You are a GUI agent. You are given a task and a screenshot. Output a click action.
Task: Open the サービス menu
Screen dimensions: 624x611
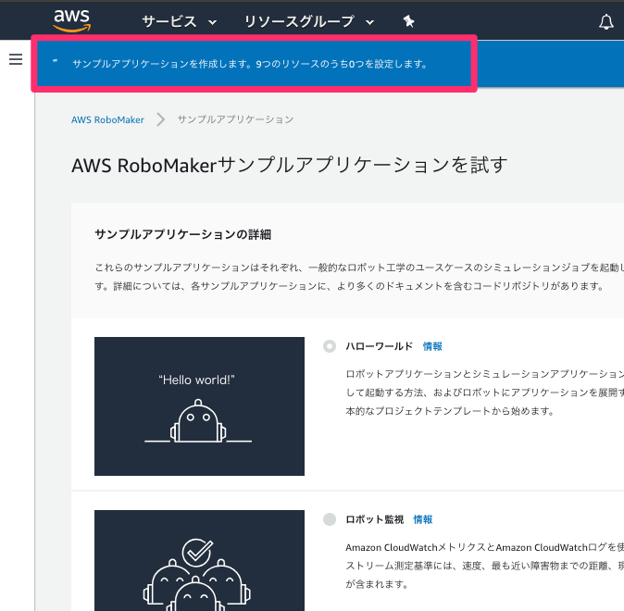click(169, 21)
